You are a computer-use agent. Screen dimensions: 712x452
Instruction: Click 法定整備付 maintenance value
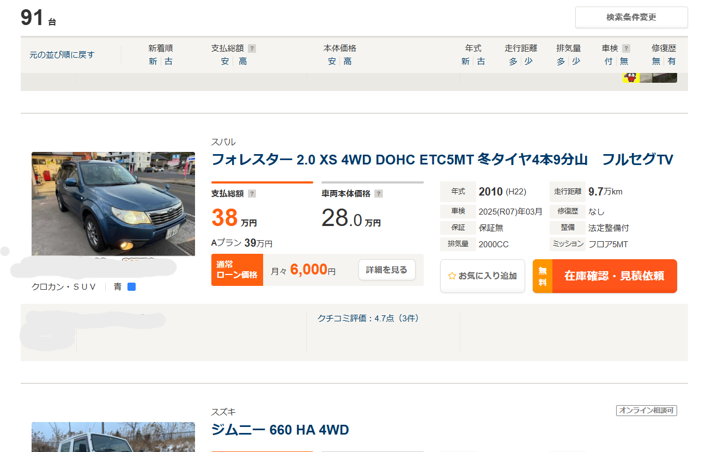tap(608, 228)
